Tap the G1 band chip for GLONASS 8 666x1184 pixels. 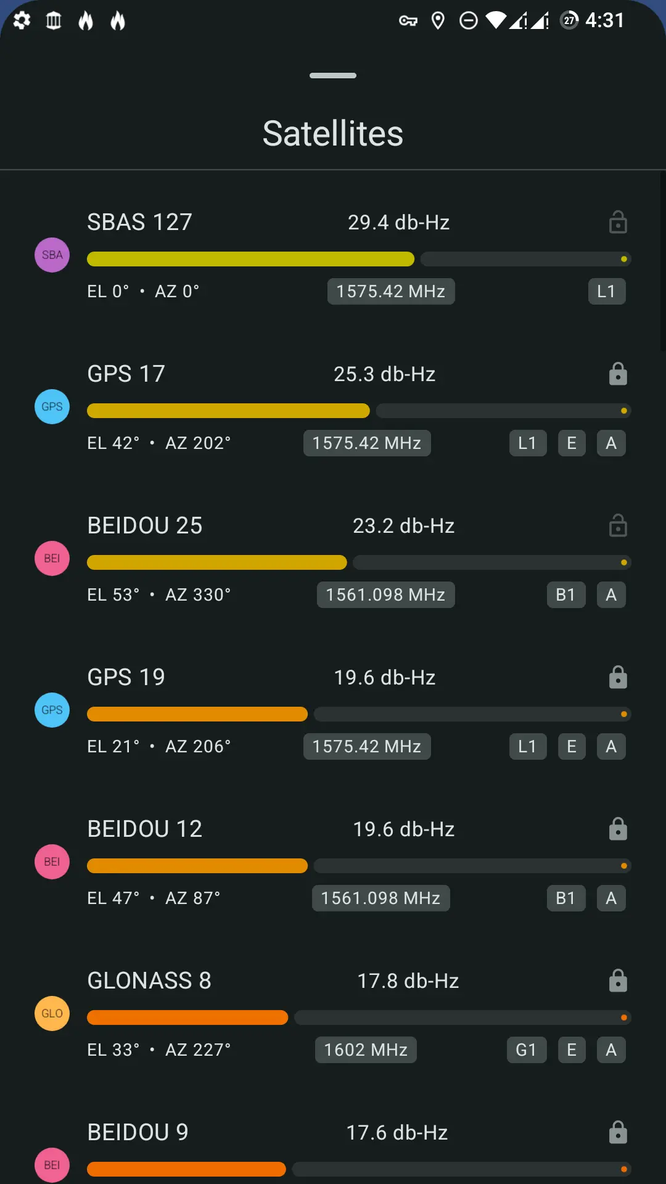526,1050
